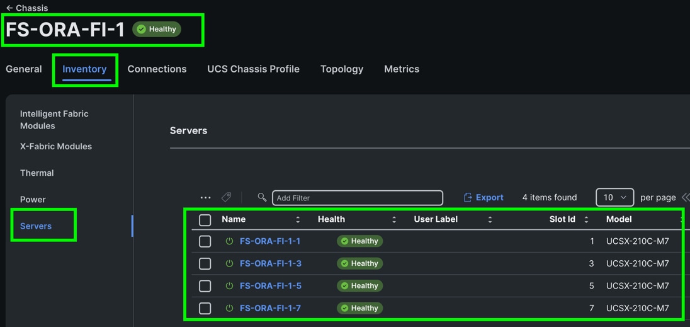Click power icon for FS-ORA-FI-1-7
The image size is (690, 327).
coord(229,308)
